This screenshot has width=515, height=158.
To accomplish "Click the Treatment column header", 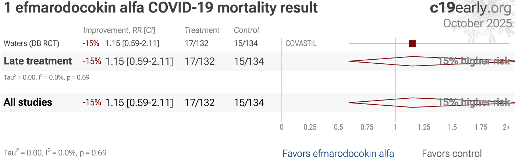I will 202,30.
